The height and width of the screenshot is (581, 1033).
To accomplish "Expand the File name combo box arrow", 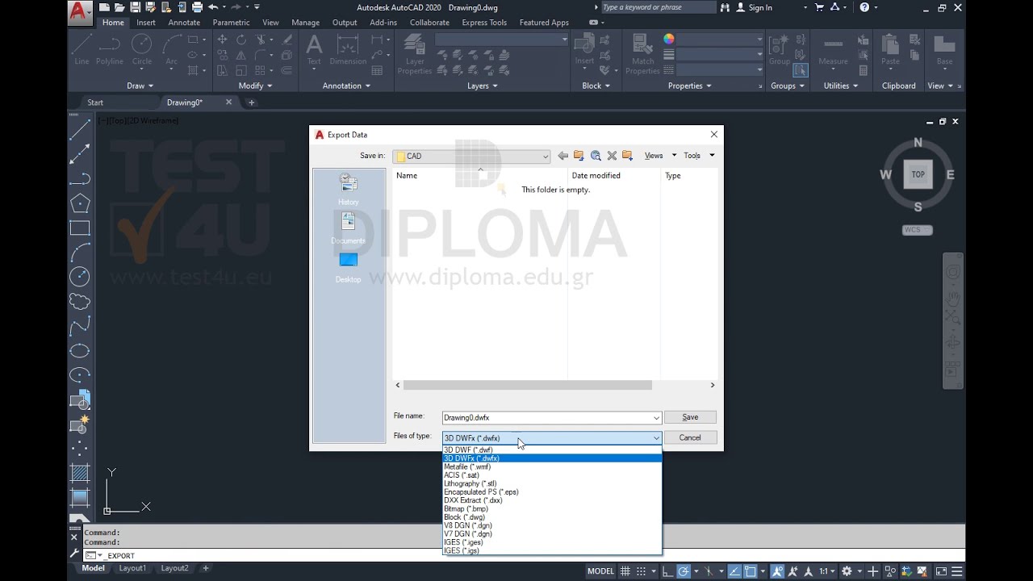I will coord(656,418).
